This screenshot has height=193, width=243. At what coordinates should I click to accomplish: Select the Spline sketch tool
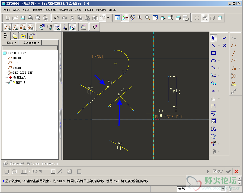pos(213,83)
